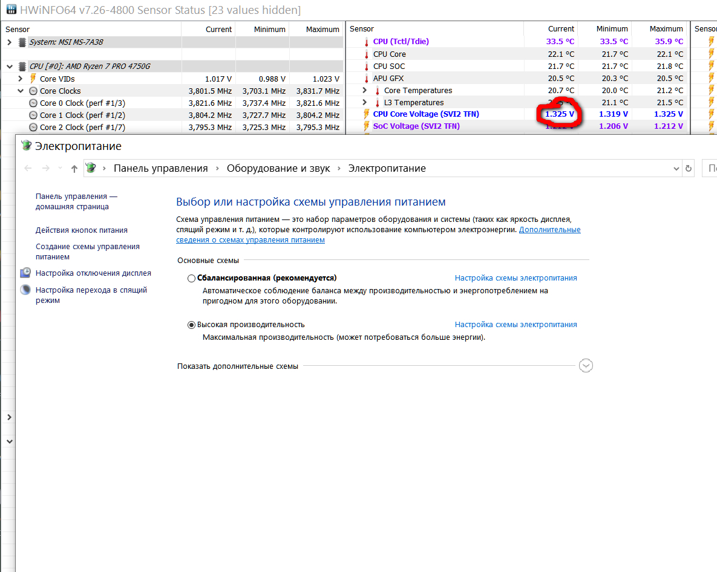Click thermometer icon beside CPU Core
The height and width of the screenshot is (572, 717).
coord(366,54)
